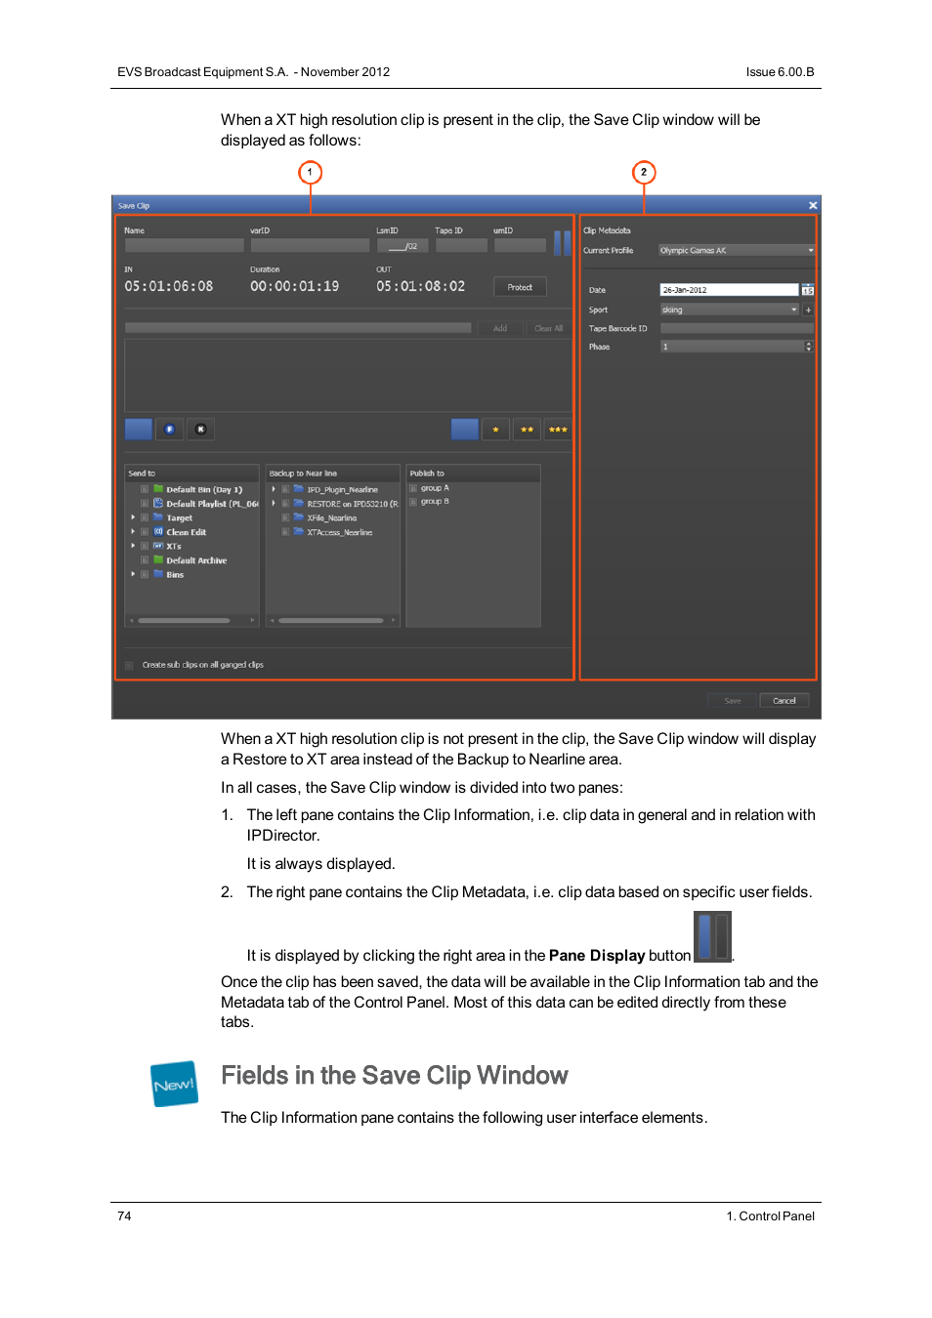Image resolution: width=932 pixels, height=1318 pixels.
Task: Check the XTAccess_Nearline checkbox
Action: pyautogui.click(x=285, y=532)
